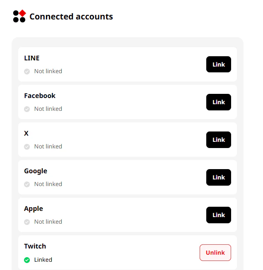
Task: Click the grey check icon under X
Action: tap(27, 147)
